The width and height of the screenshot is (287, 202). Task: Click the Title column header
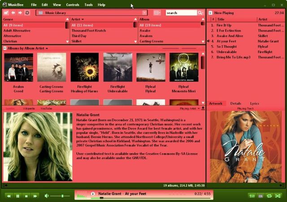coord(236,19)
